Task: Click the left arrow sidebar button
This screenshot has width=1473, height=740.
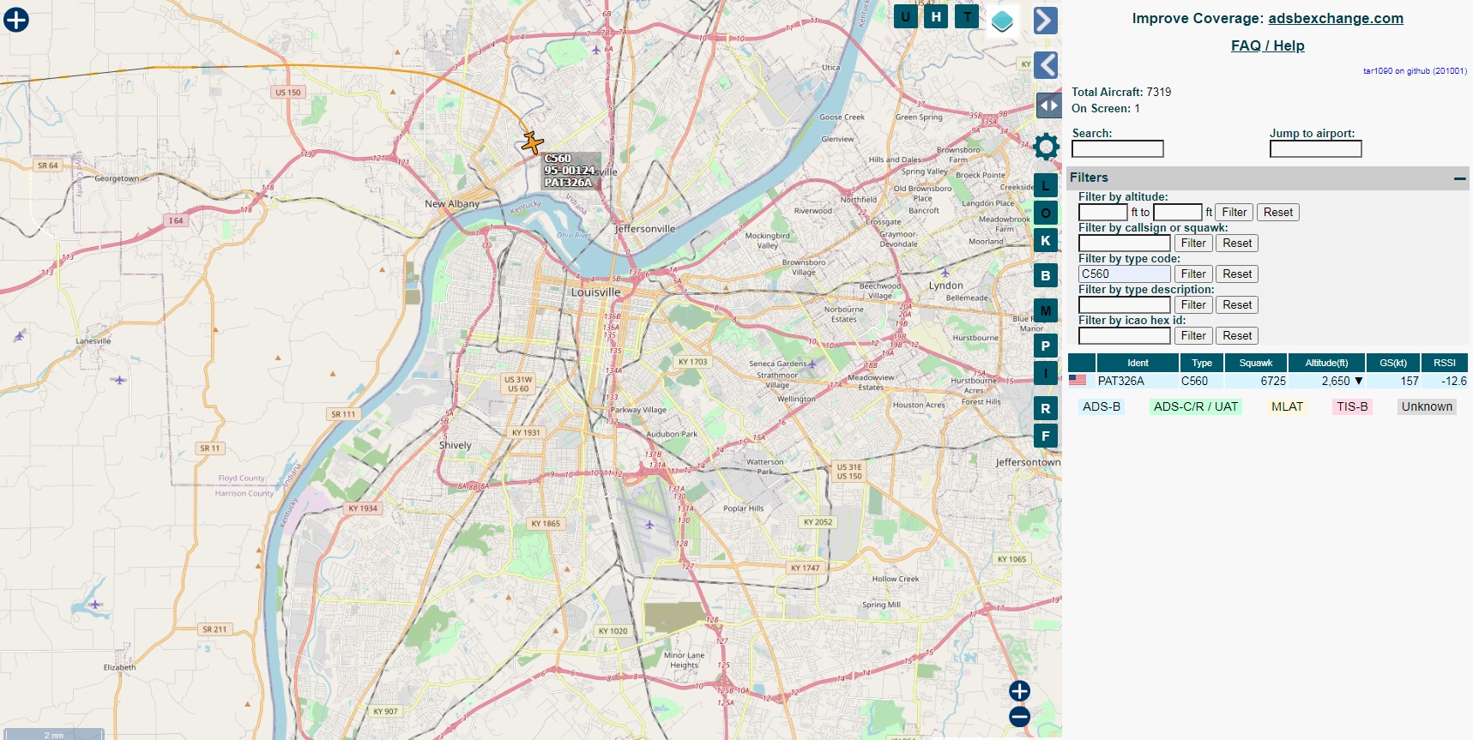Action: pos(1045,65)
